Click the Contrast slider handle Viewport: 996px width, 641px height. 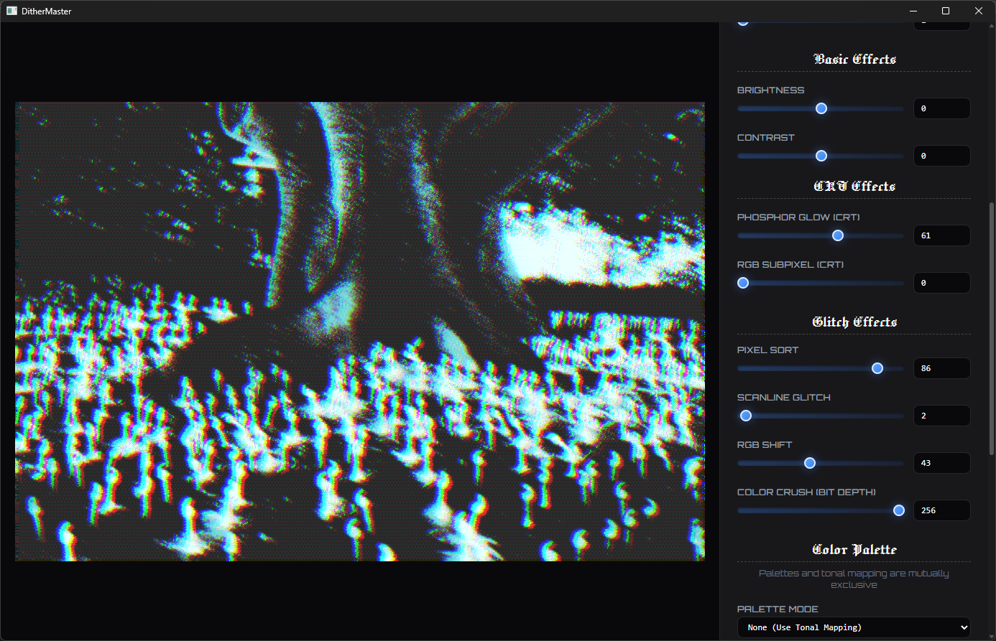tap(821, 156)
